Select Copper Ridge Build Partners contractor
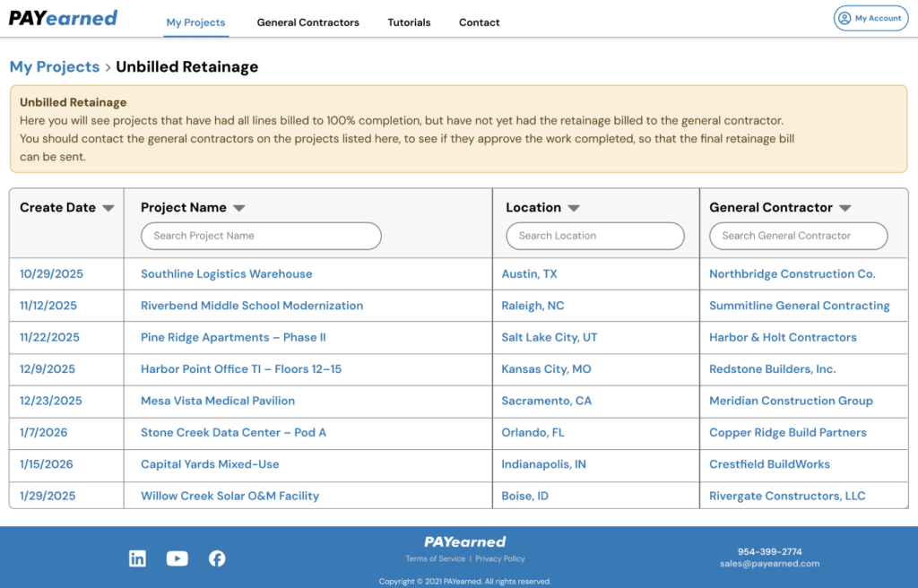918x588 pixels. [787, 433]
